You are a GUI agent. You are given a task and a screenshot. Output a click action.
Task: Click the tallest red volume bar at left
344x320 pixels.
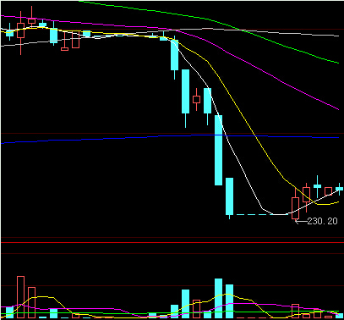[x=21, y=297]
